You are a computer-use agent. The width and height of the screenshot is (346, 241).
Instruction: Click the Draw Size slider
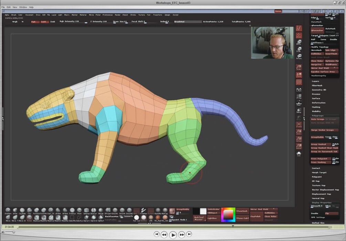[120, 22]
